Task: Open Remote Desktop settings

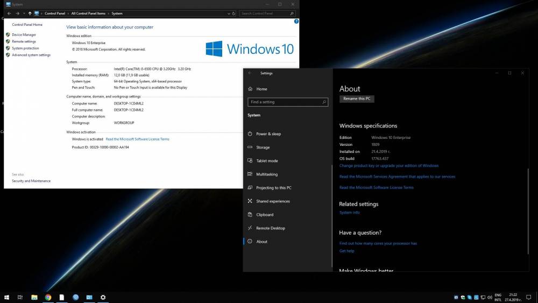Action: pyautogui.click(x=271, y=228)
